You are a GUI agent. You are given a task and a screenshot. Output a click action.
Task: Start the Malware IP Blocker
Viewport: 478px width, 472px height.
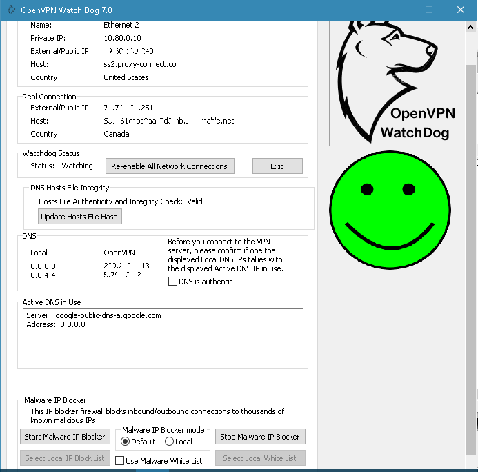[x=65, y=437]
